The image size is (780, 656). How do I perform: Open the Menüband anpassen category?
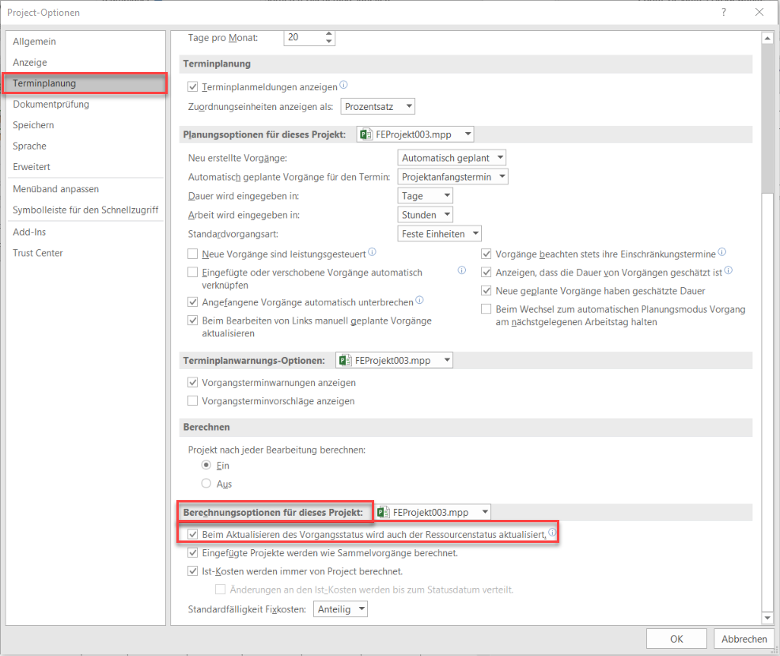(x=55, y=189)
